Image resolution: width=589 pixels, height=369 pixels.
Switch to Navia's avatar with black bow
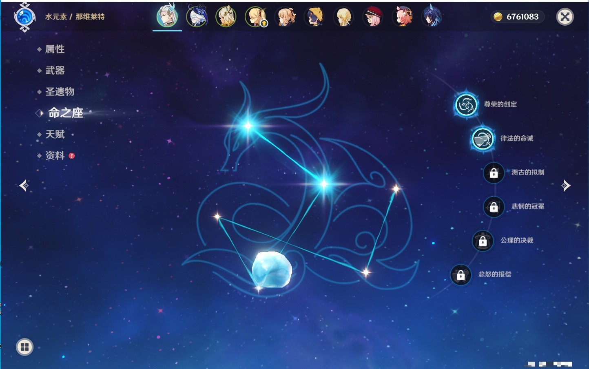click(285, 17)
